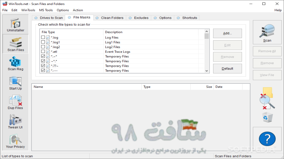Viewport: 284px width, 159px height.
Task: Open the Start Up manager
Action: click(x=16, y=83)
